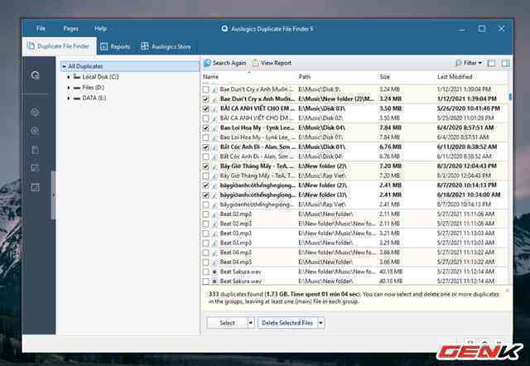The image size is (530, 366).
Task: Click the drive icon of Files (D:)
Action: pos(77,88)
